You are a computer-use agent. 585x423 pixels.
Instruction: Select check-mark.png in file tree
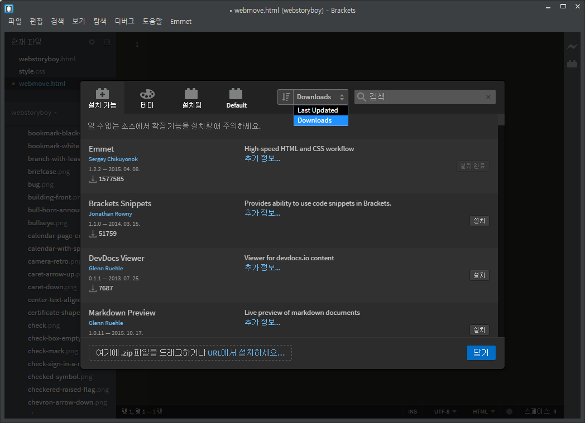53,351
